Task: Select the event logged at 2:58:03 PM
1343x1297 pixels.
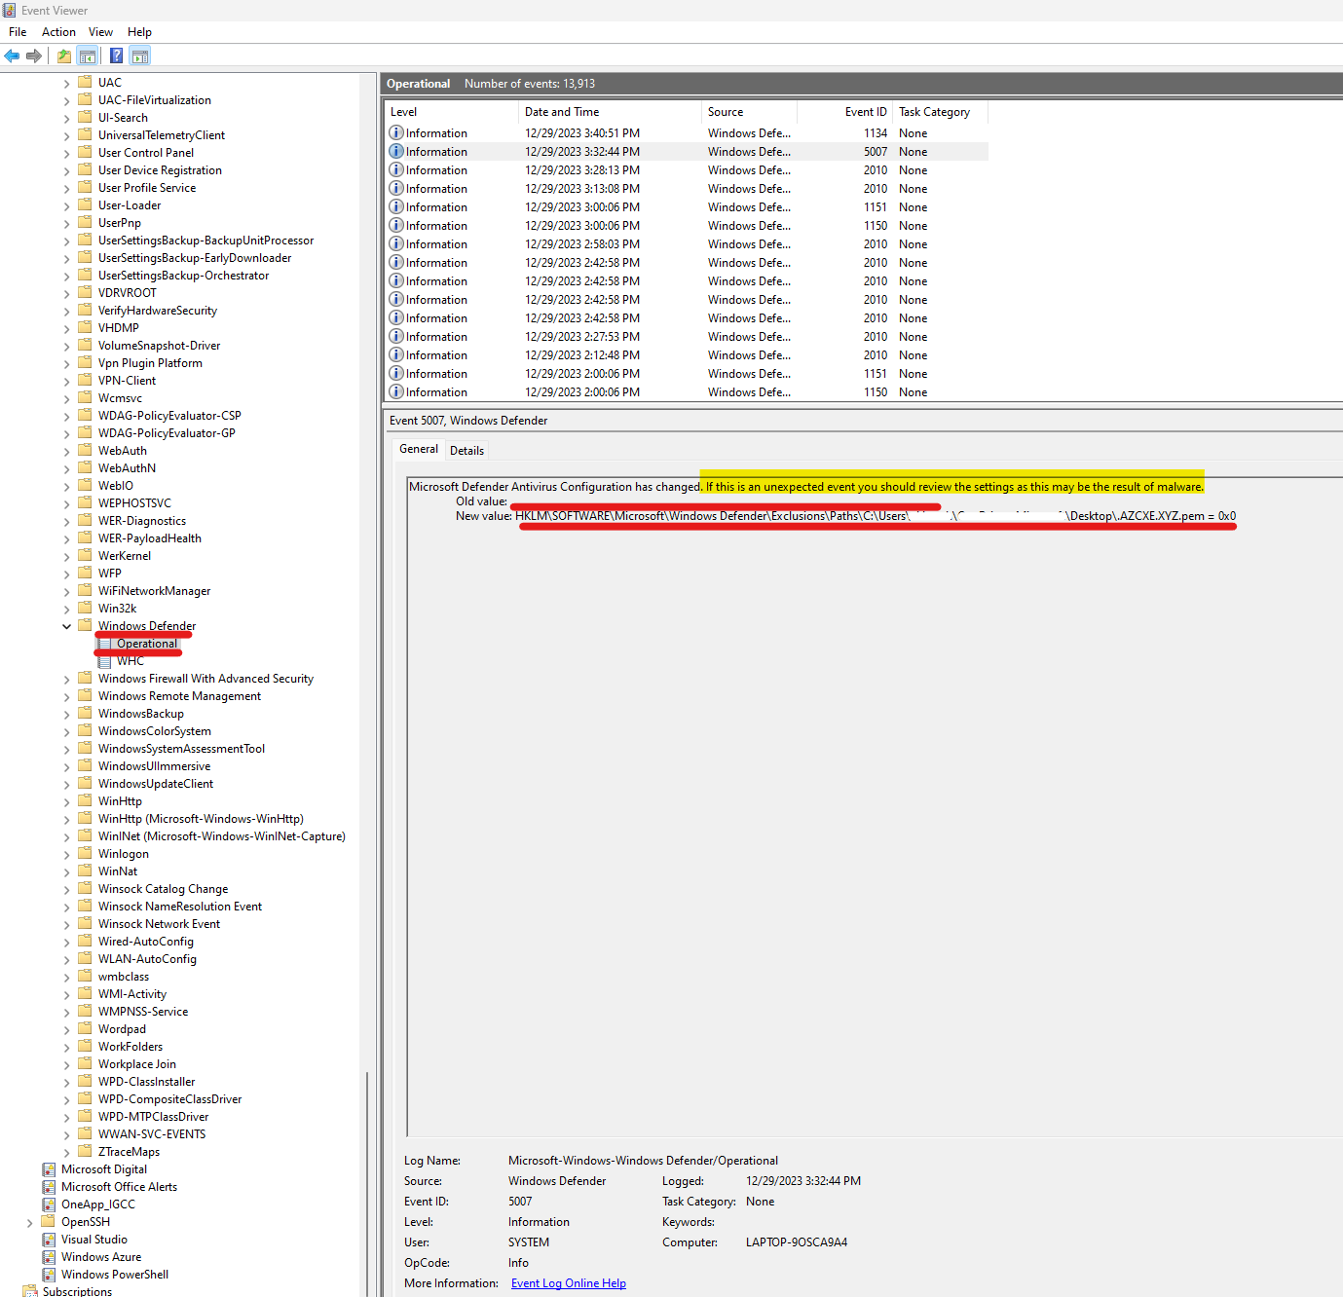Action: tap(688, 244)
